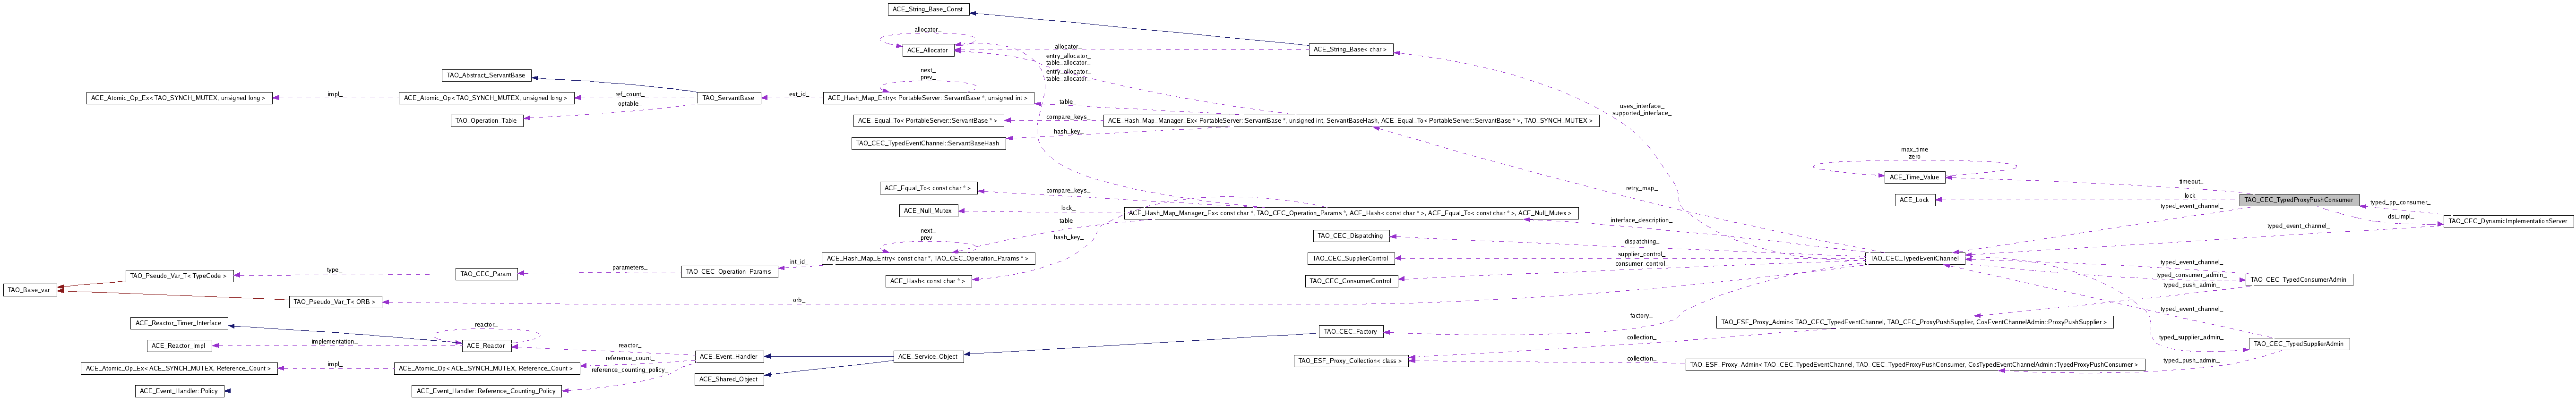
Task: Click the "retry_map_" edge label
Action: click(1641, 187)
